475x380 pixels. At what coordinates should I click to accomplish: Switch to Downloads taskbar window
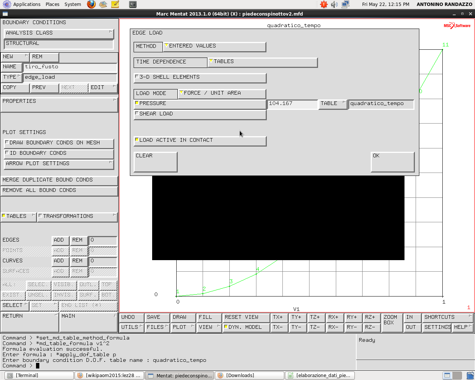pyautogui.click(x=249, y=376)
